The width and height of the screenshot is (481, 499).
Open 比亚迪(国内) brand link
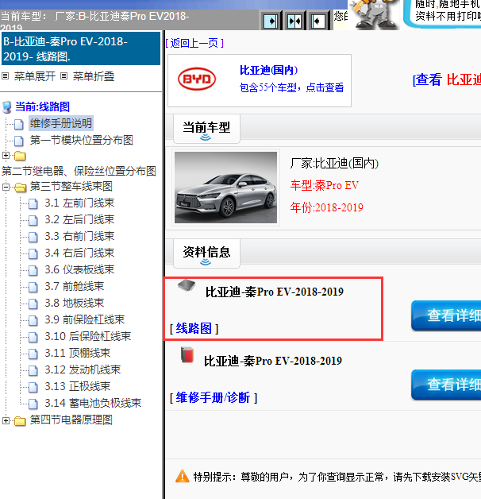tap(268, 70)
